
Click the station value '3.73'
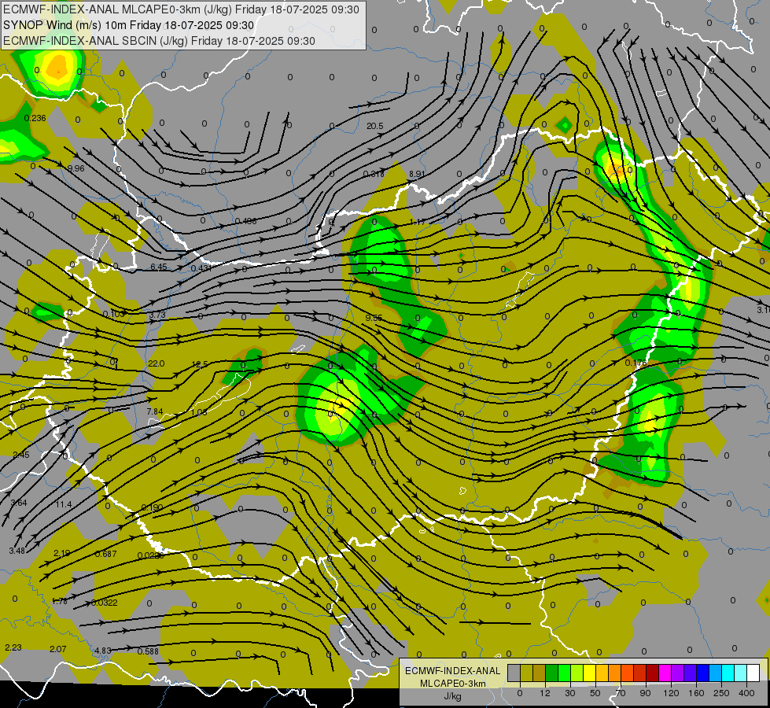(157, 315)
